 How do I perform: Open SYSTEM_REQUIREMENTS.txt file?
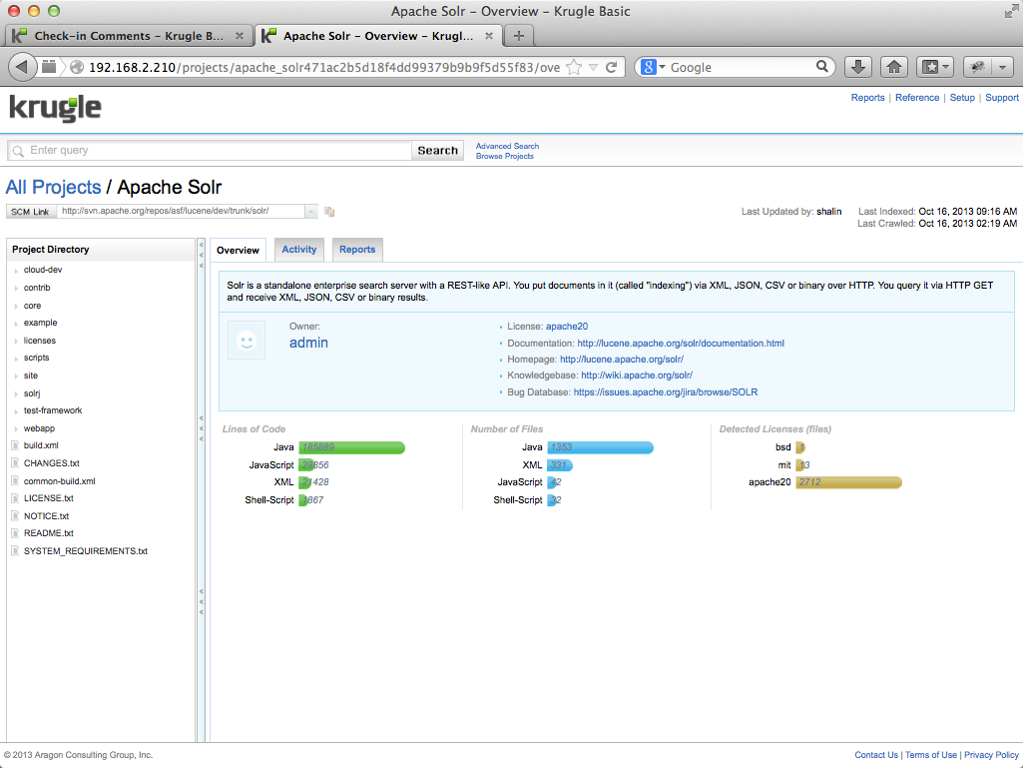click(x=86, y=551)
